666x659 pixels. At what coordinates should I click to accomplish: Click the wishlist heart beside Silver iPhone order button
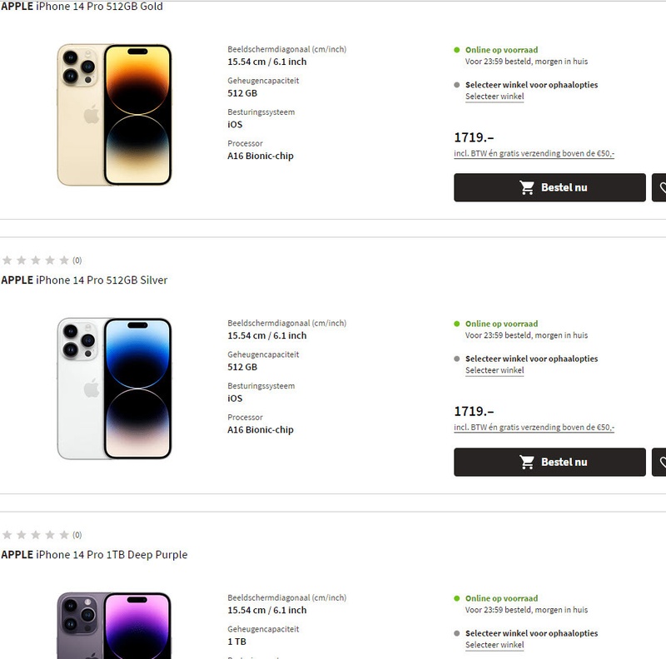661,463
